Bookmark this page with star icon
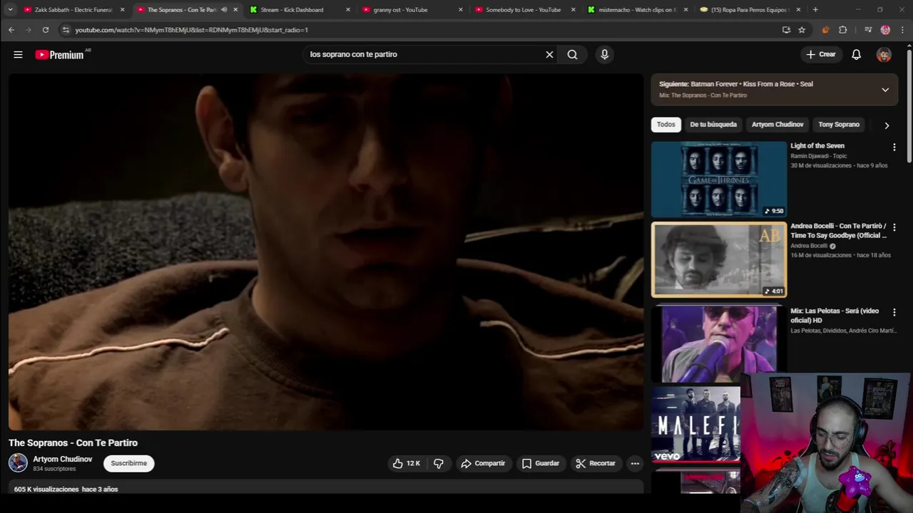This screenshot has width=913, height=513. (x=802, y=30)
